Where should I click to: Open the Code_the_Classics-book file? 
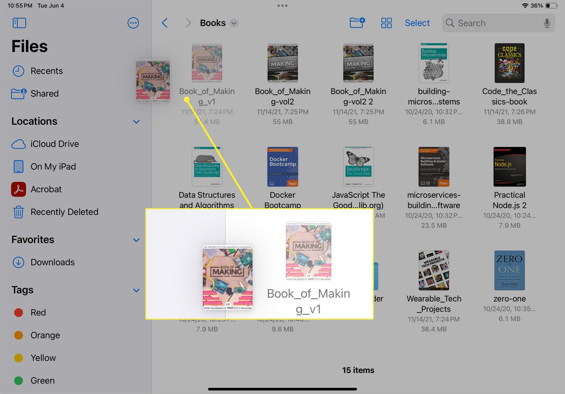[x=509, y=63]
